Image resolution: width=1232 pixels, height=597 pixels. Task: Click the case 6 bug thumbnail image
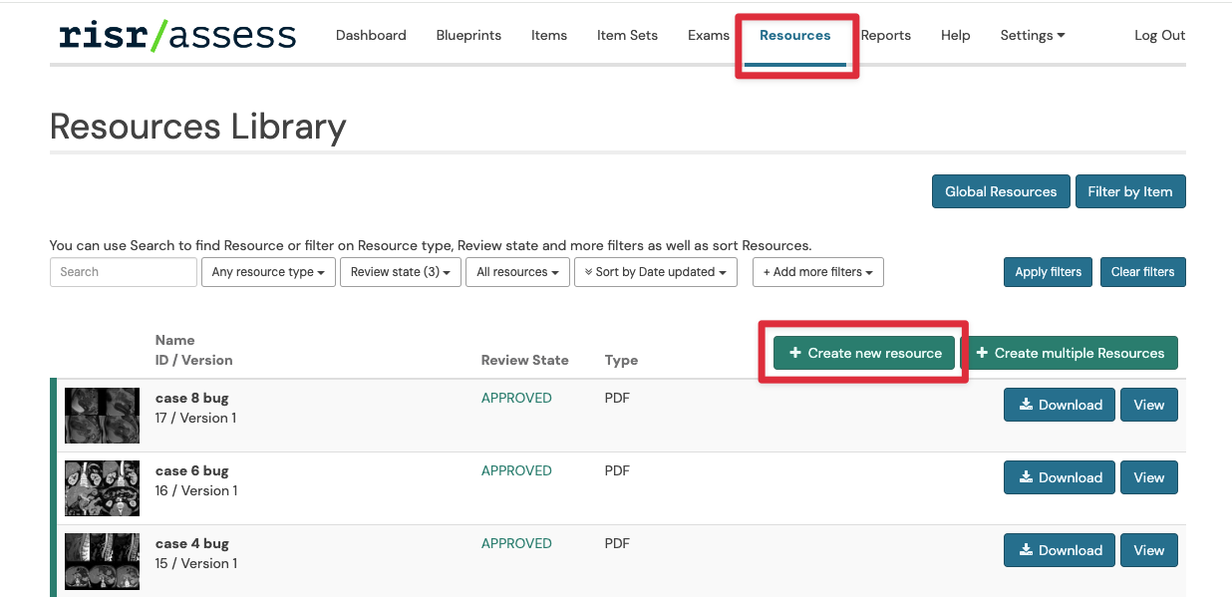pyautogui.click(x=101, y=488)
